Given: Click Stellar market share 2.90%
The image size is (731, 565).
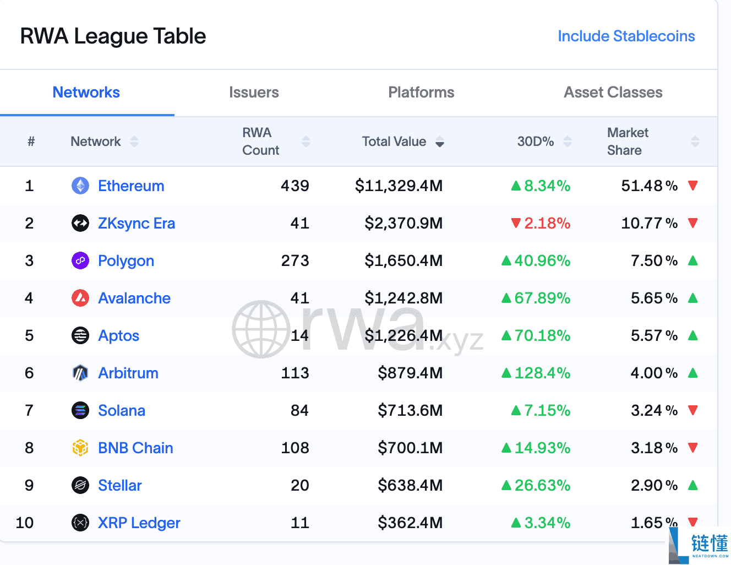Looking at the screenshot, I should pyautogui.click(x=654, y=485).
